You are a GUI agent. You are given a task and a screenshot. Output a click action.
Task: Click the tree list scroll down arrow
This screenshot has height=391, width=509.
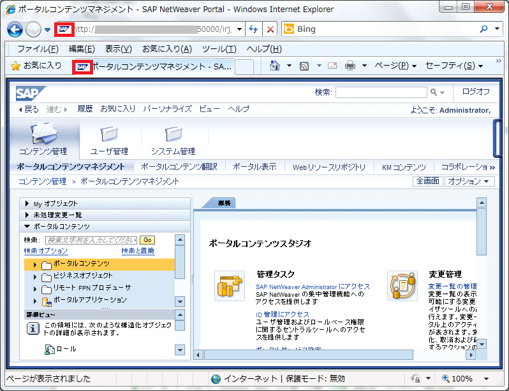(x=179, y=301)
